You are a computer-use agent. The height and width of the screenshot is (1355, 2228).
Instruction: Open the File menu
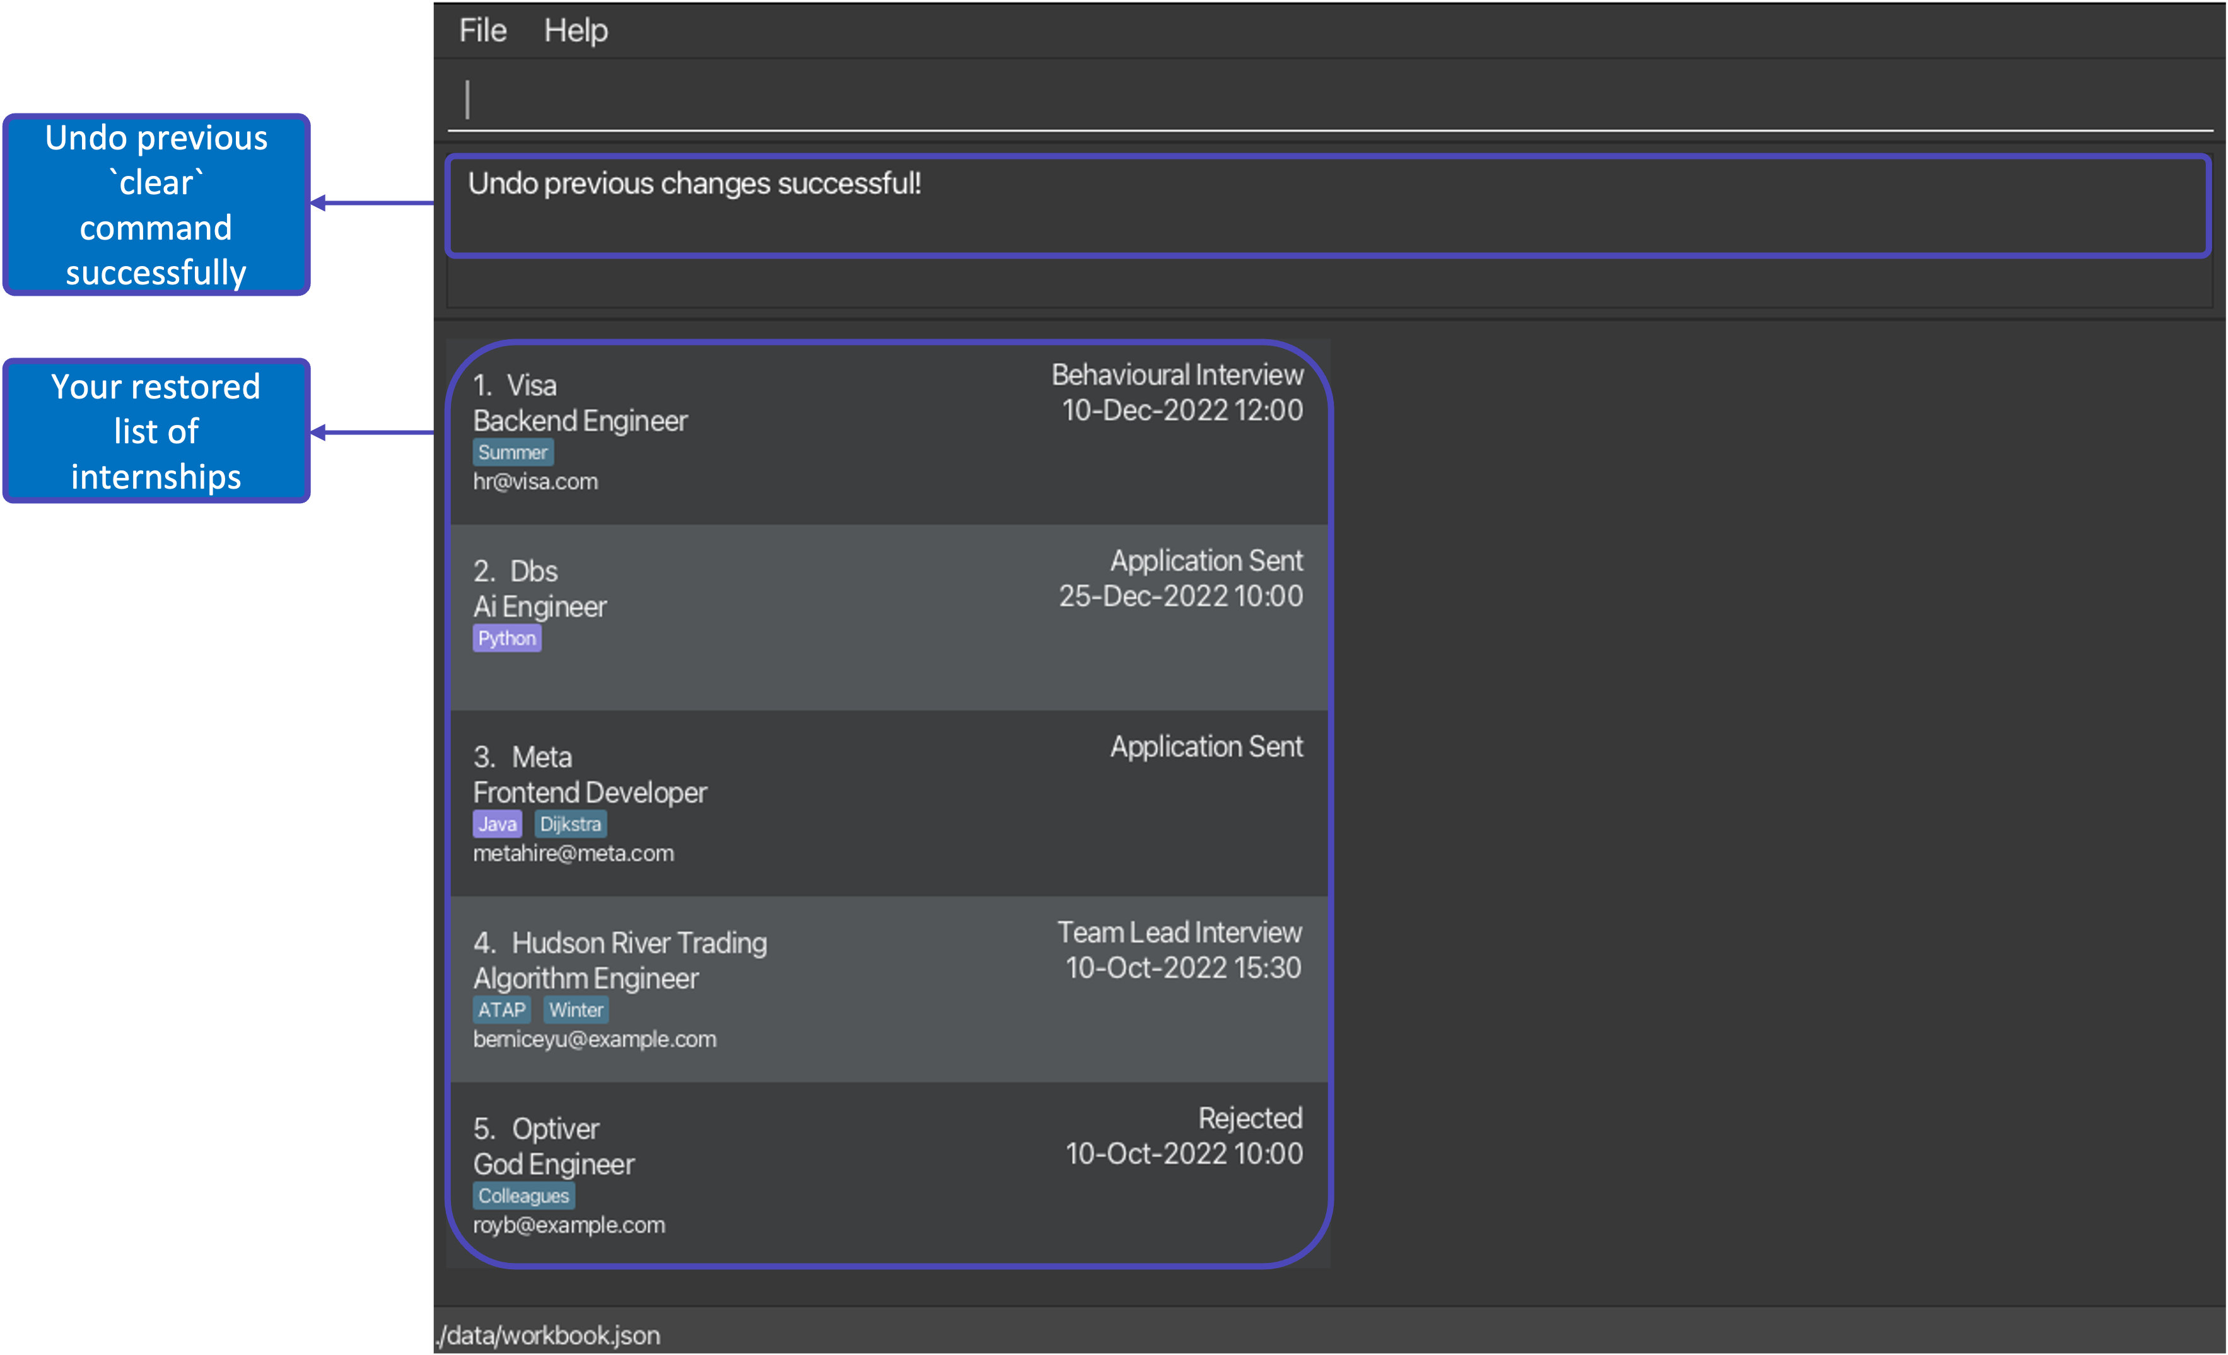[x=482, y=31]
